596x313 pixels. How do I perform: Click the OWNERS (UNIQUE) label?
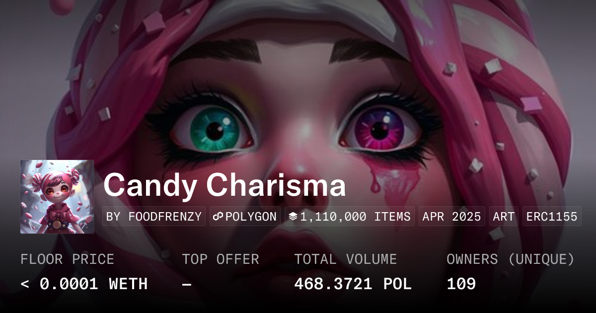(511, 259)
